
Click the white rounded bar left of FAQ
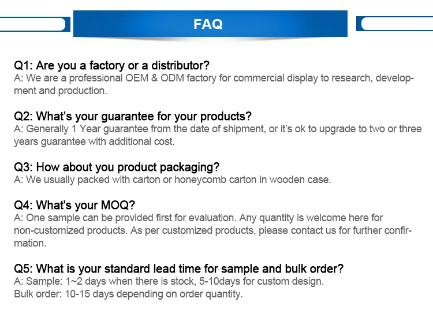click(x=32, y=24)
